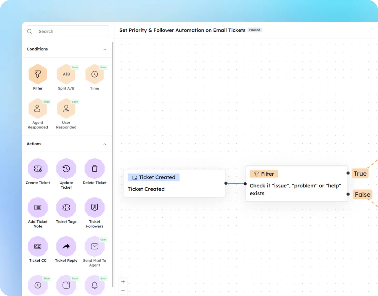The height and width of the screenshot is (296, 378).
Task: Select the User Responded condition icon
Action: tap(66, 108)
